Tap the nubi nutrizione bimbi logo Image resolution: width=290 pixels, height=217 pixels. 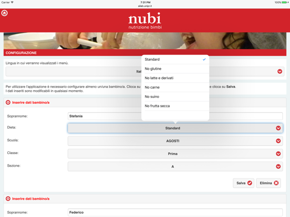point(145,20)
